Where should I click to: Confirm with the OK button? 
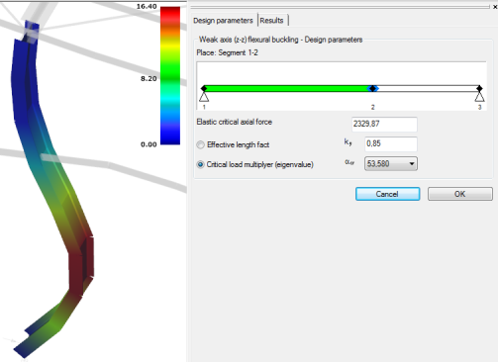pyautogui.click(x=460, y=194)
